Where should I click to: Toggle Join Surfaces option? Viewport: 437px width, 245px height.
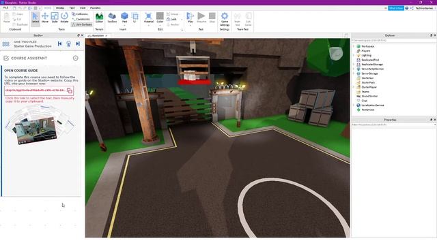pos(82,24)
